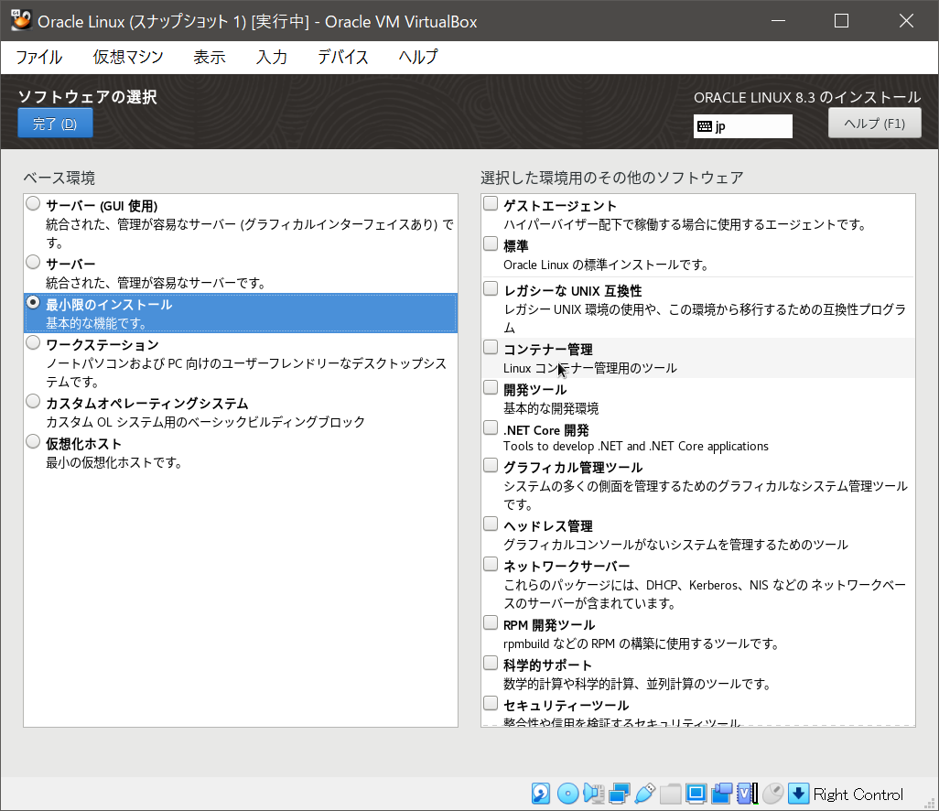Check コンテナー管理 add-on
This screenshot has height=811, width=939.
(491, 348)
